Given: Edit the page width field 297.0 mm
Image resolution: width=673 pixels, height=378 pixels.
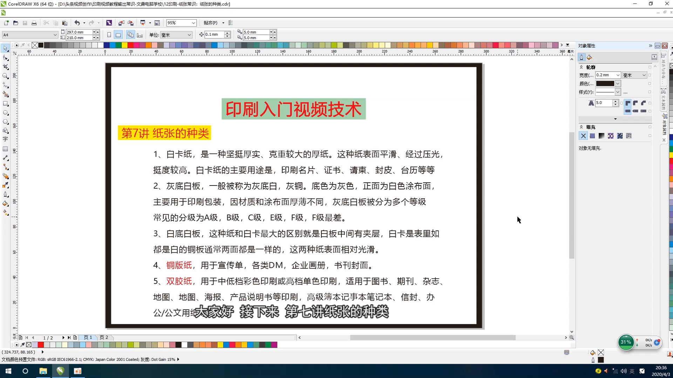Looking at the screenshot, I should (79, 32).
